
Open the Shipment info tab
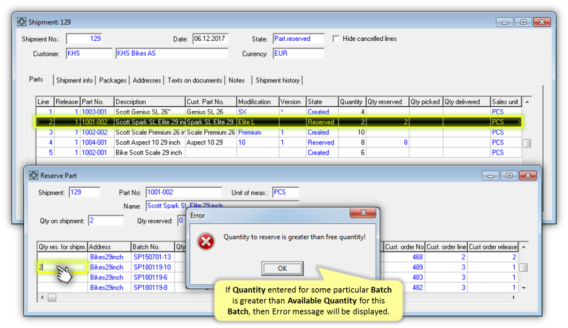(74, 80)
